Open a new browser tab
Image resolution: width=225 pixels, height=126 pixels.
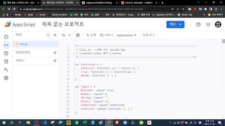pyautogui.click(x=162, y=3)
